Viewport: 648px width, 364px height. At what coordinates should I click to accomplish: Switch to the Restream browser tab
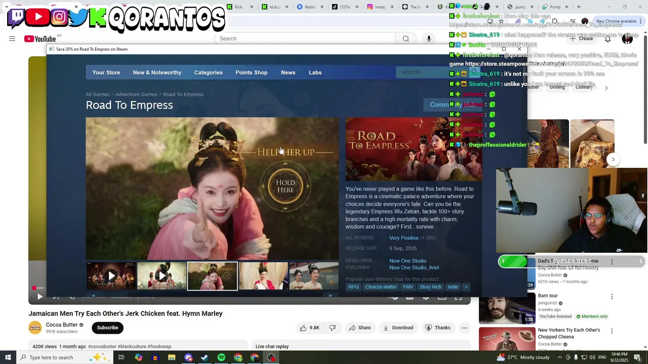[x=310, y=7]
